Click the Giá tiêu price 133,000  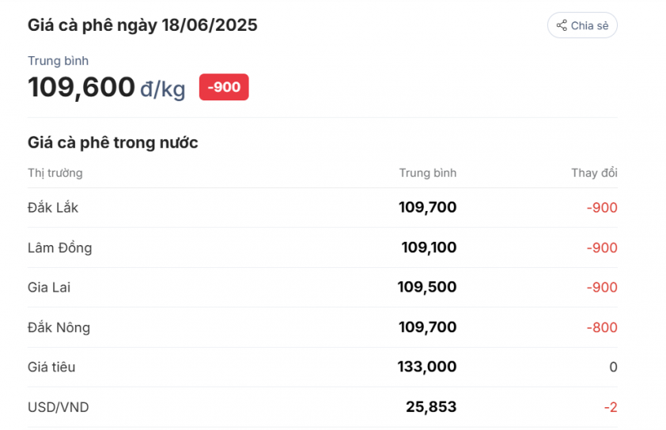tap(427, 367)
